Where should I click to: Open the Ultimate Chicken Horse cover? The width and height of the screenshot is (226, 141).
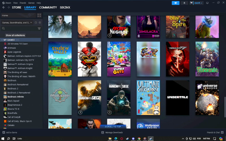pos(148,98)
